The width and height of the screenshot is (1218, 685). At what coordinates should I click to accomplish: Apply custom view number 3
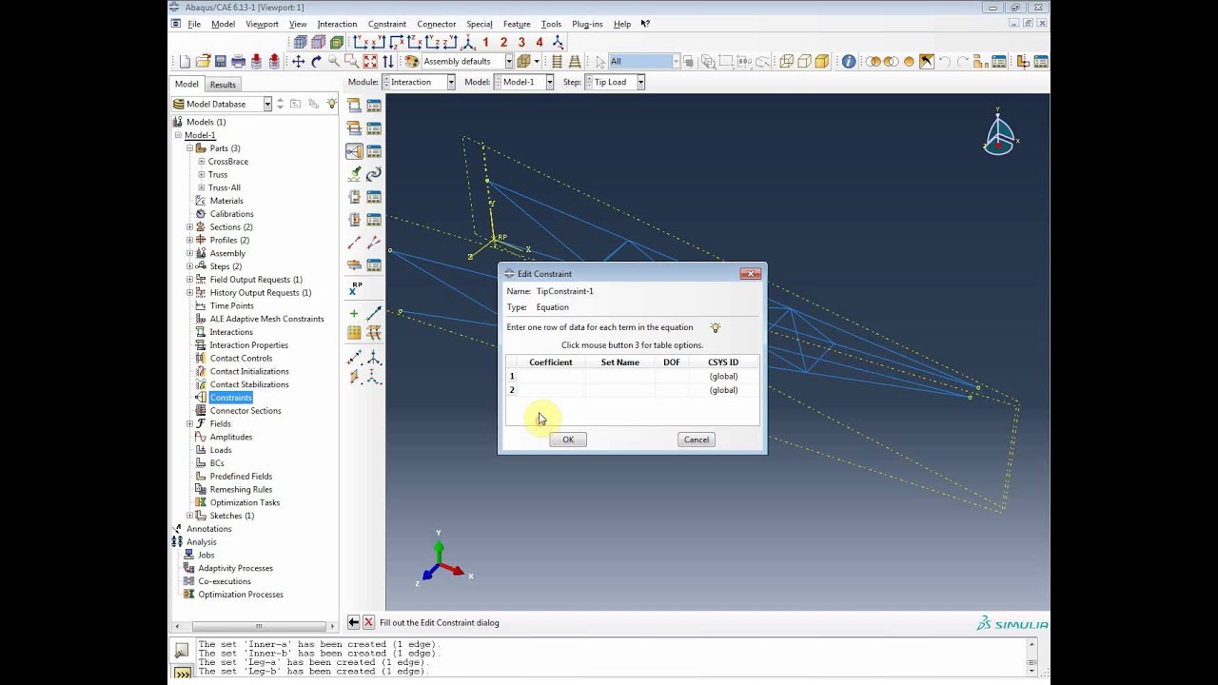tap(521, 42)
